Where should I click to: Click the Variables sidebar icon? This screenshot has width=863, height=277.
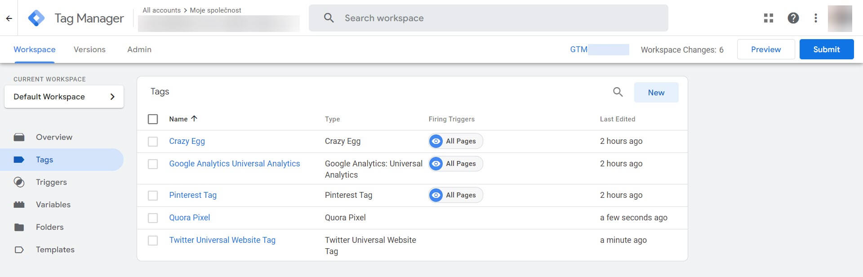coord(19,205)
